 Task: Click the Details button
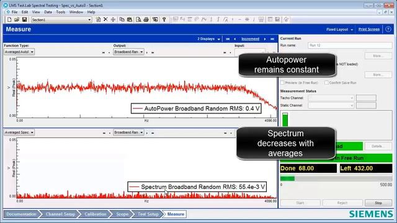click(378, 146)
